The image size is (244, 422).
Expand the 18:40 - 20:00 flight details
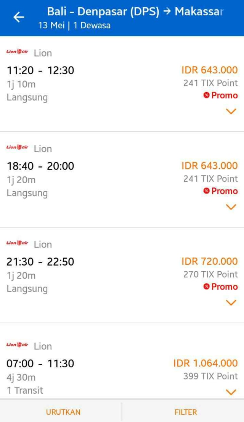[x=231, y=207]
